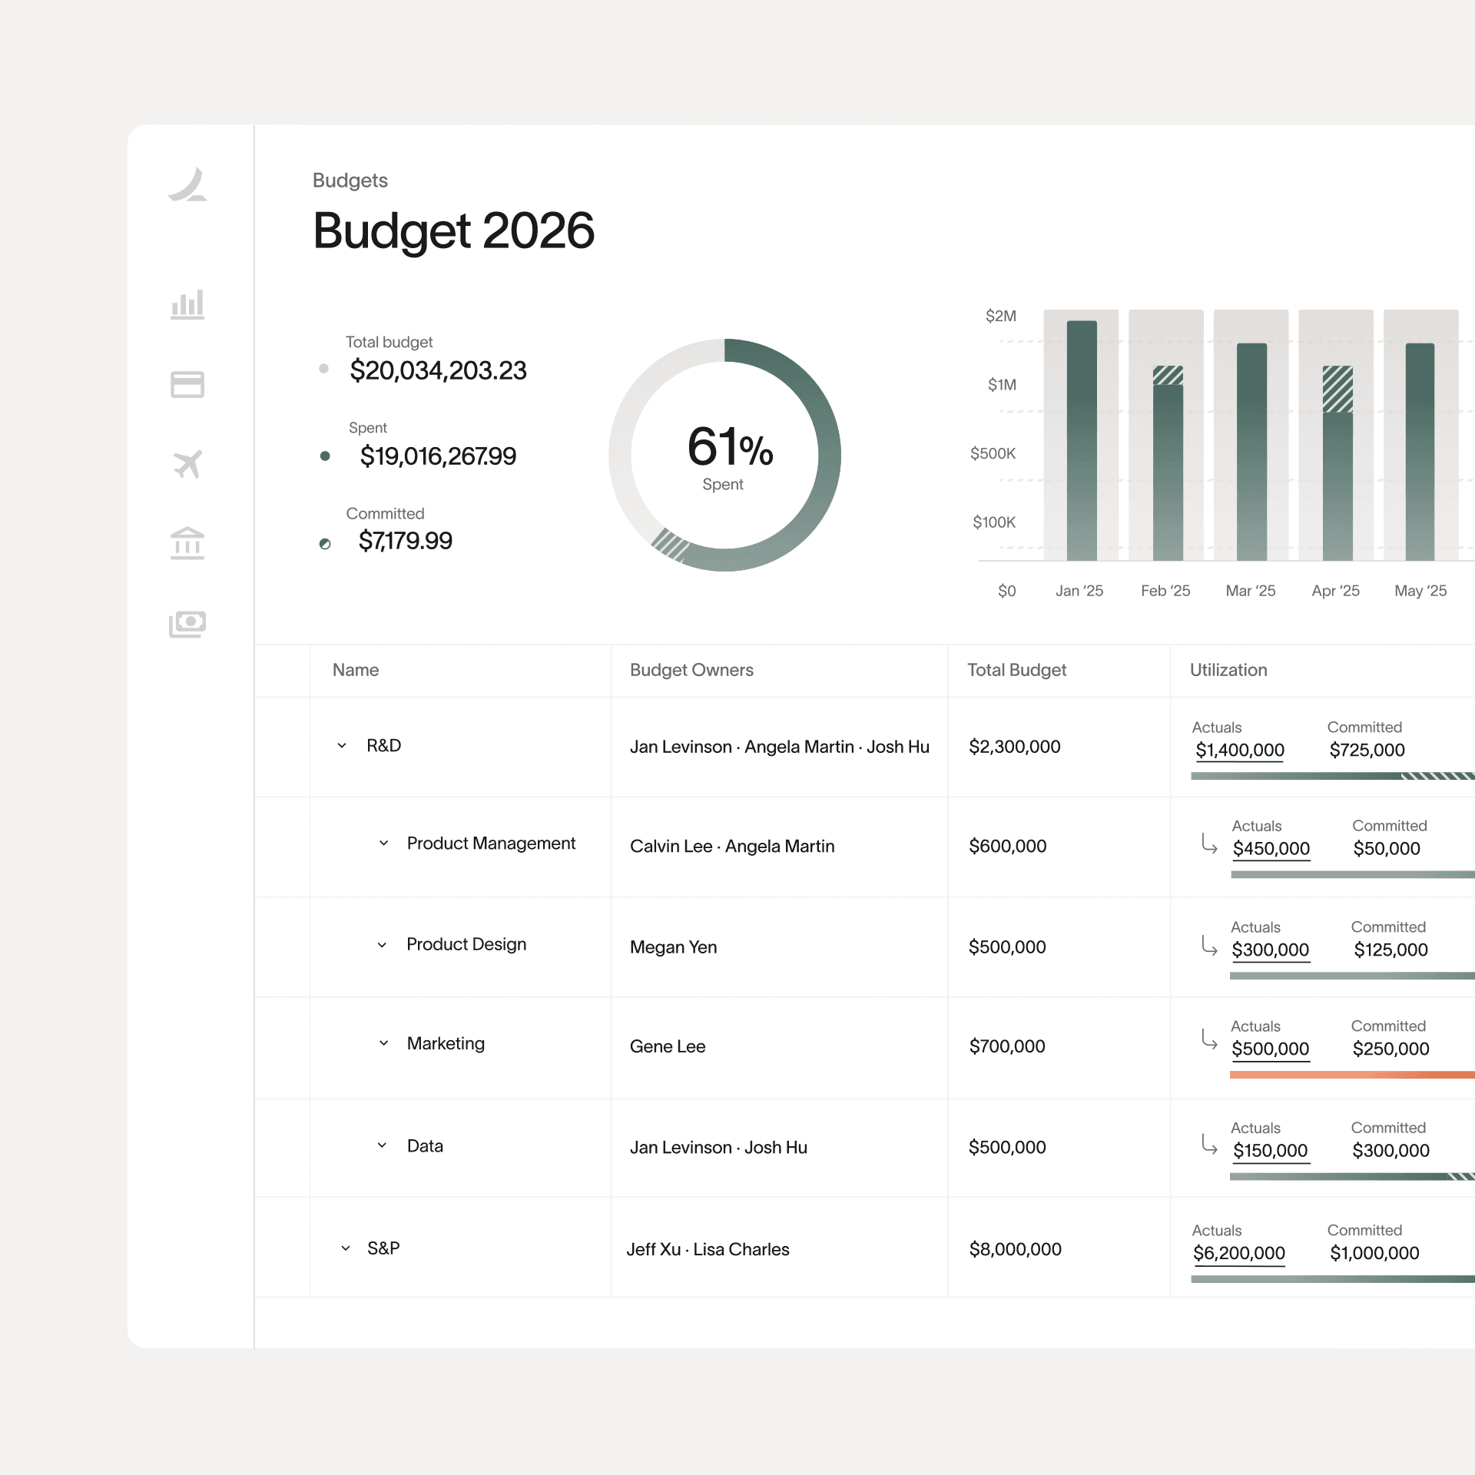Click the Spent legend dot

tap(325, 456)
